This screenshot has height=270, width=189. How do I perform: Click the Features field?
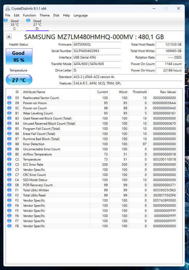[127, 83]
